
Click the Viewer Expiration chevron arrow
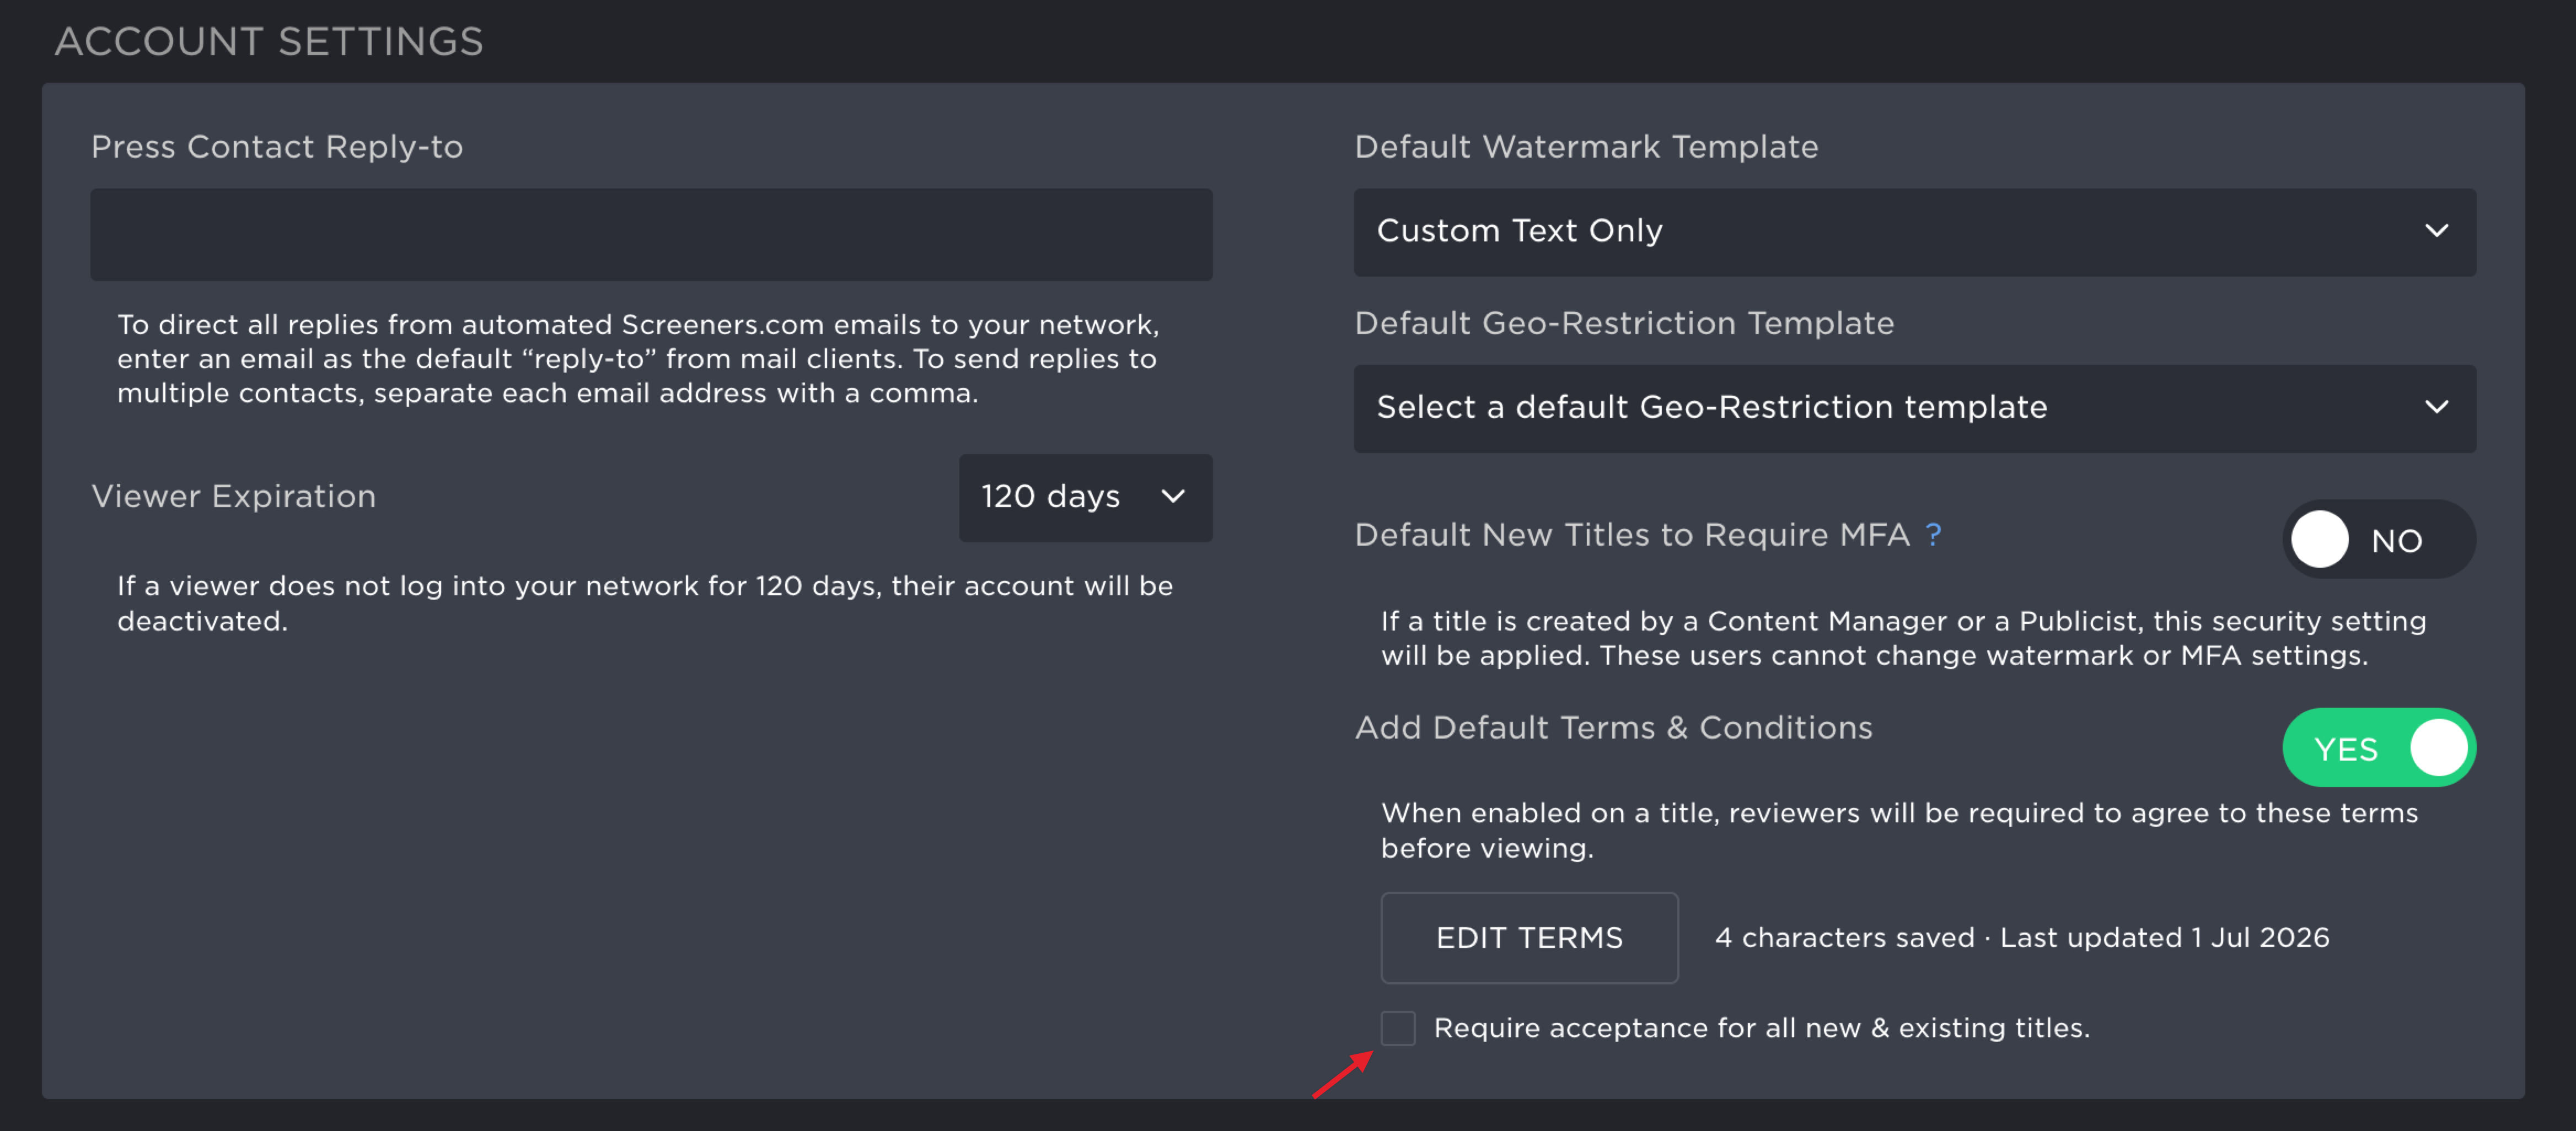tap(1173, 496)
